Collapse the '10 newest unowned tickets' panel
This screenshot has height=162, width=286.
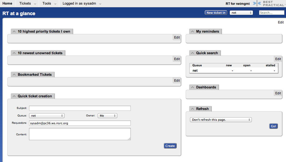(14, 53)
